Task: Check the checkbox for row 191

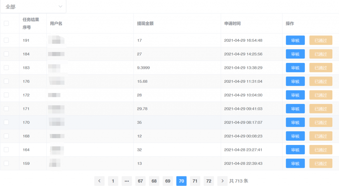Action: pyautogui.click(x=6, y=40)
